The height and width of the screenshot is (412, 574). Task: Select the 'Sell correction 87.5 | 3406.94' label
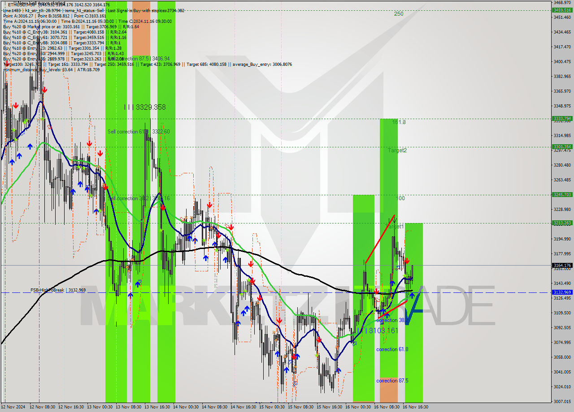(138, 59)
